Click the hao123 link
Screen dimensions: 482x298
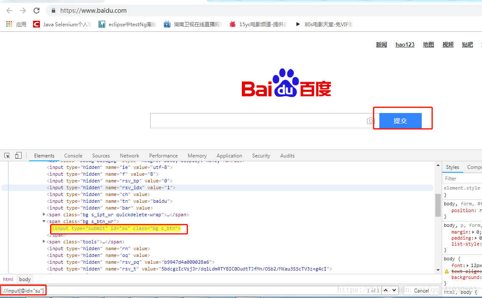pyautogui.click(x=405, y=44)
